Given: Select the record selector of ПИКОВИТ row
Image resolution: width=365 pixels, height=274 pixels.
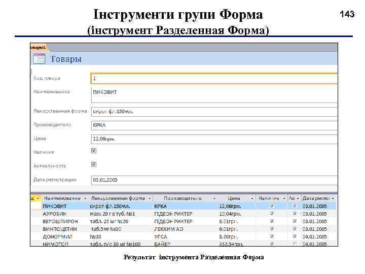Looking at the screenshot, I should point(36,206).
